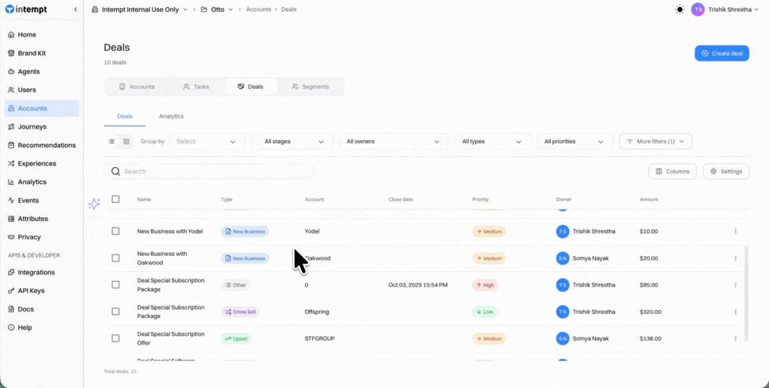Select the Deals pill tab

click(250, 87)
